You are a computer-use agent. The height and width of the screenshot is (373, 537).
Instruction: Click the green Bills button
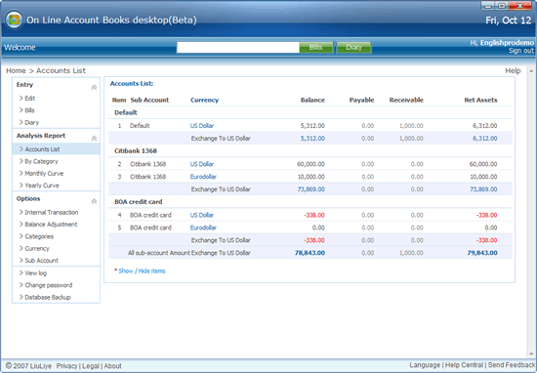316,47
